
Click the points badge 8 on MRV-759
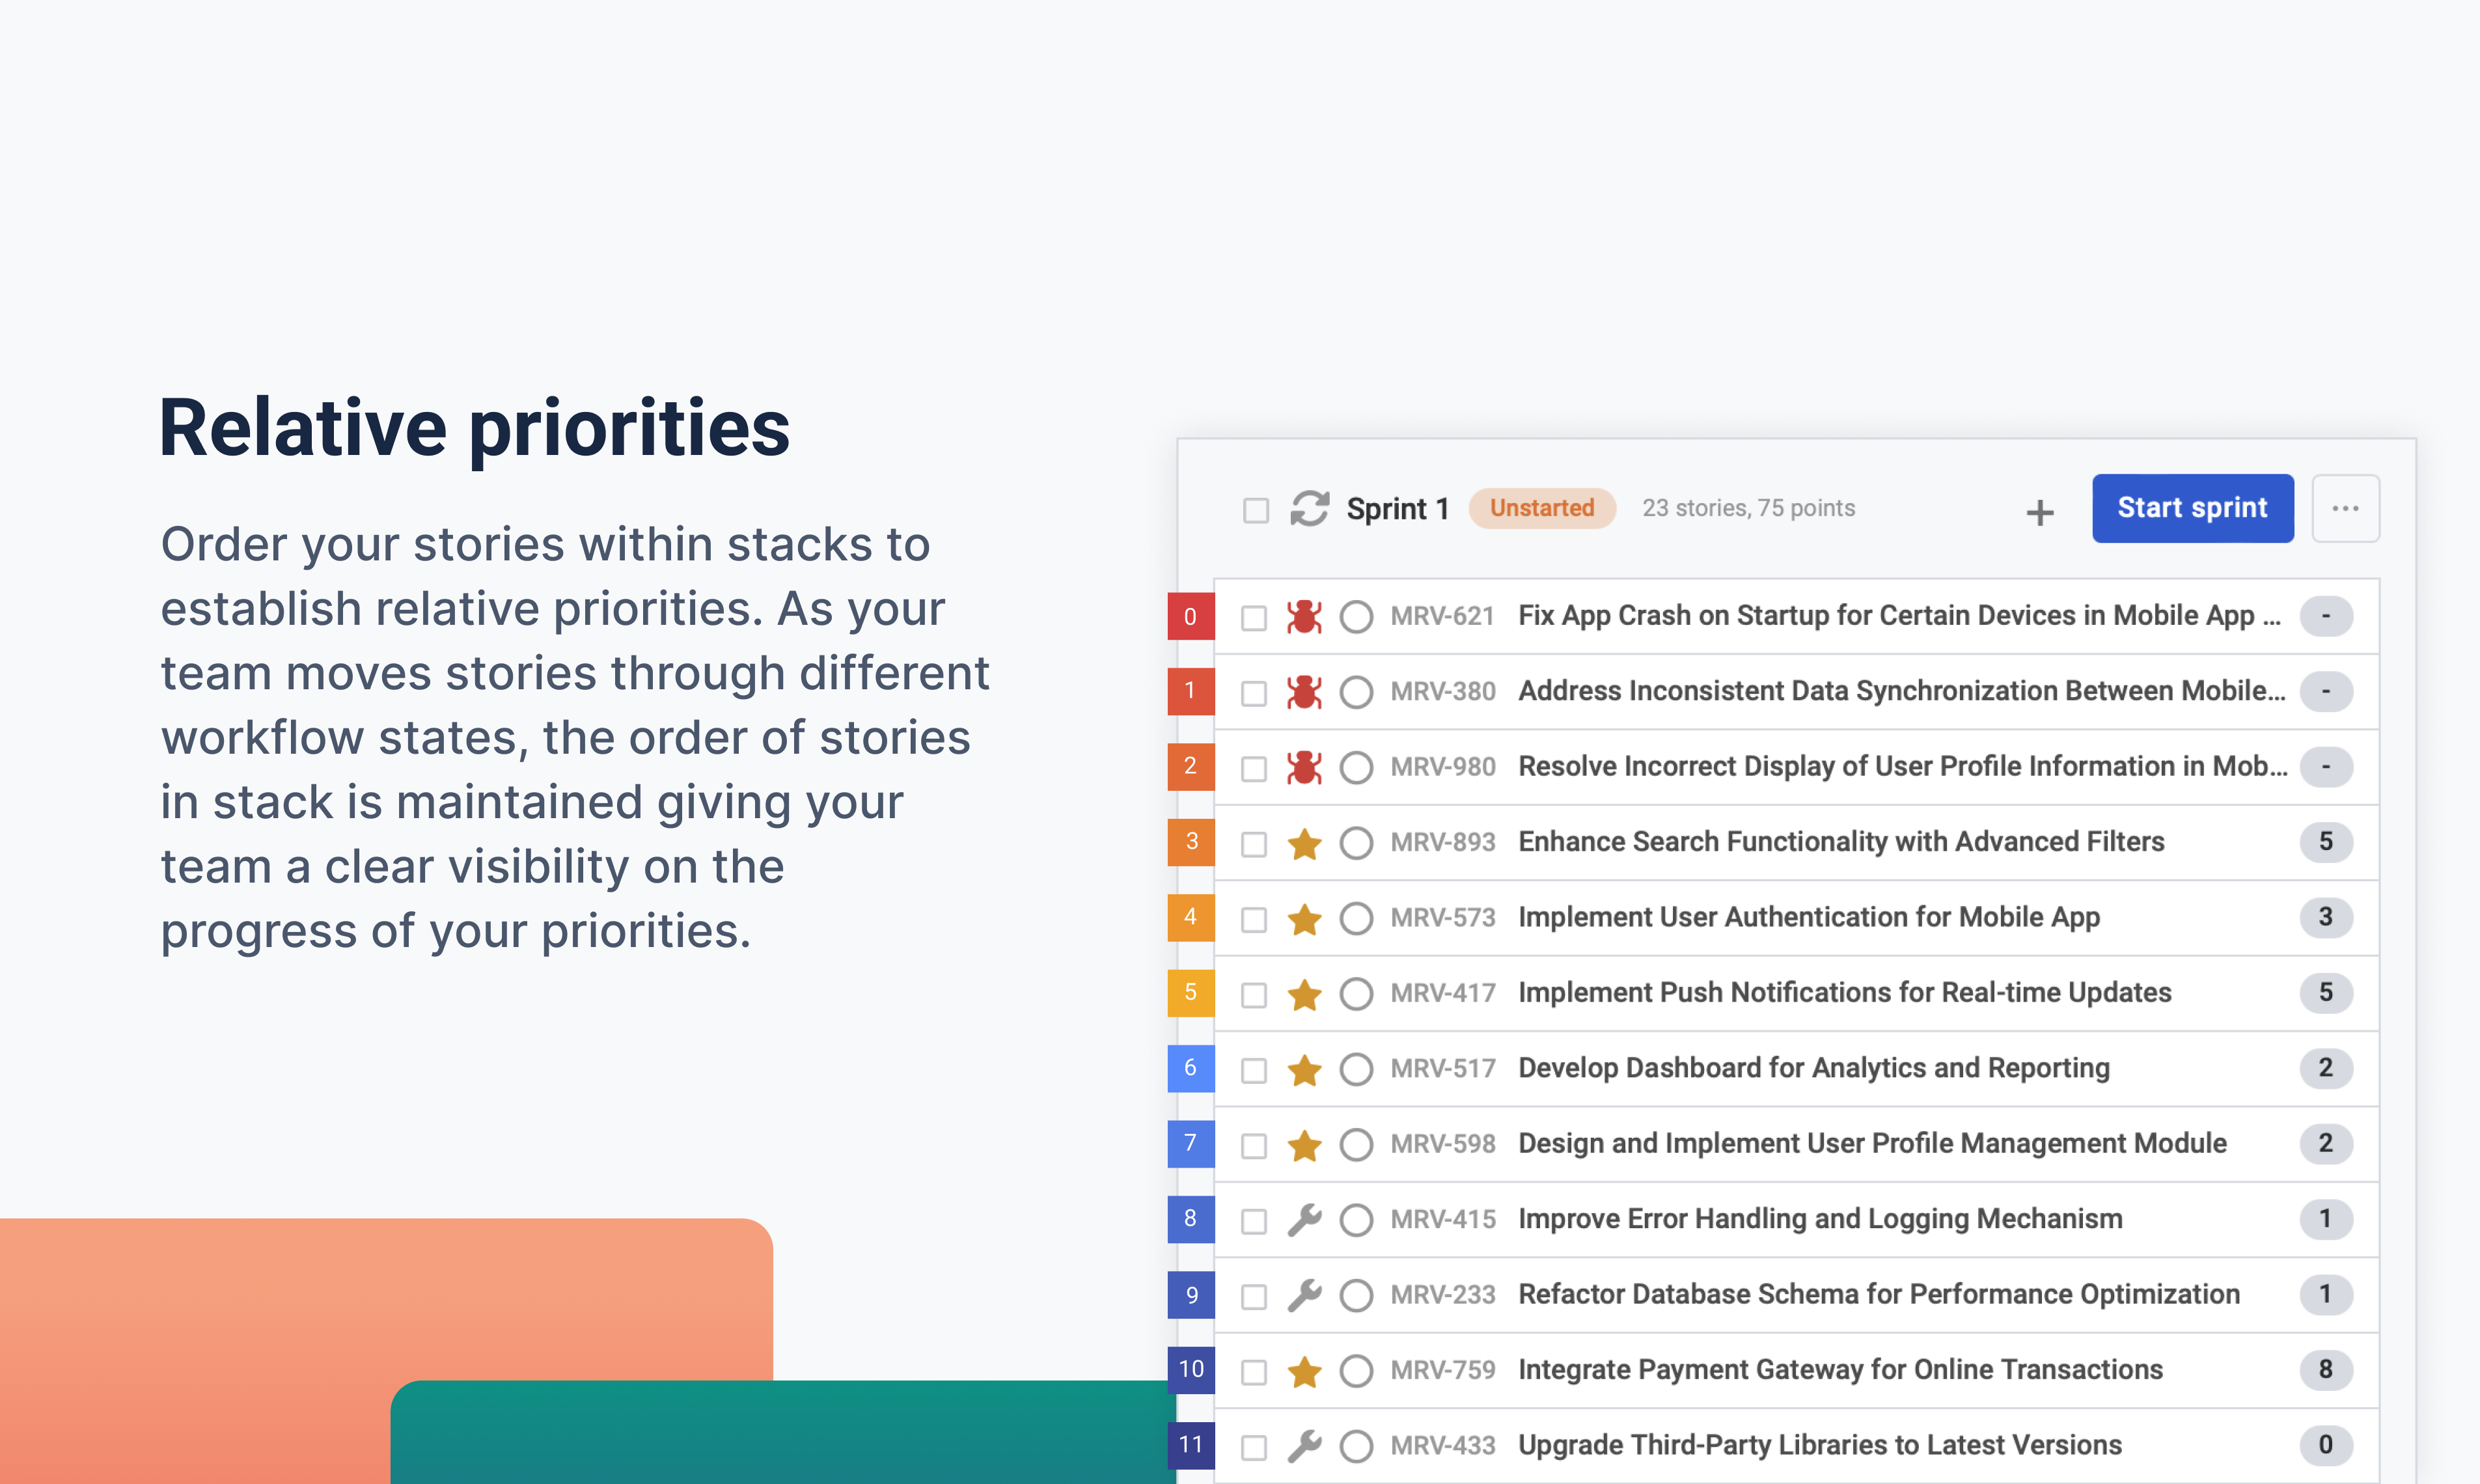pyautogui.click(x=2325, y=1369)
